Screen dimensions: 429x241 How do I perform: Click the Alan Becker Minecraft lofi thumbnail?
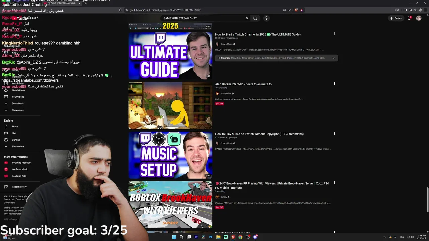(170, 105)
